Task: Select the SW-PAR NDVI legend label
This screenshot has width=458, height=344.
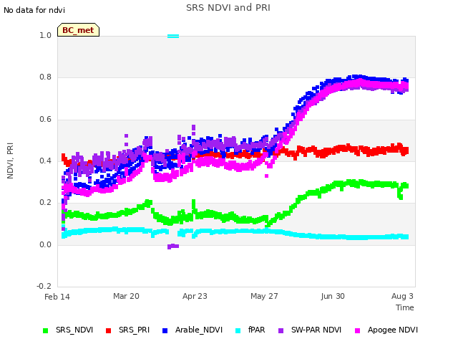Action: (316, 330)
